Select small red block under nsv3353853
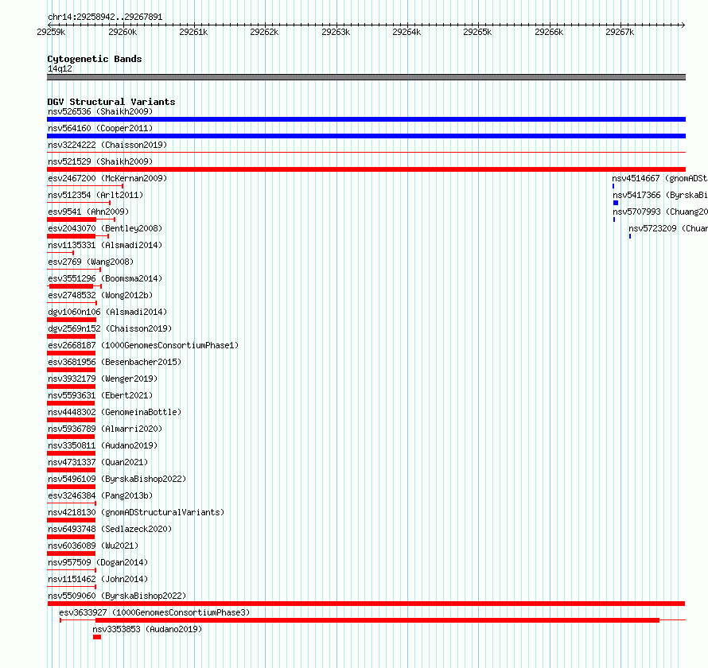708x668 pixels. tap(97, 637)
